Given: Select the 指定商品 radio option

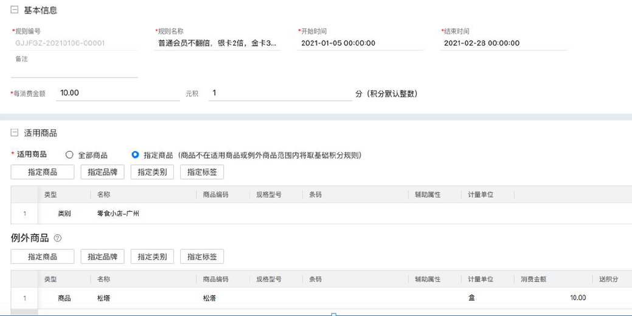Looking at the screenshot, I should (135, 155).
